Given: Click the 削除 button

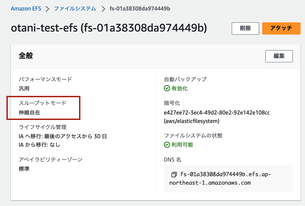Looking at the screenshot, I should point(245,28).
